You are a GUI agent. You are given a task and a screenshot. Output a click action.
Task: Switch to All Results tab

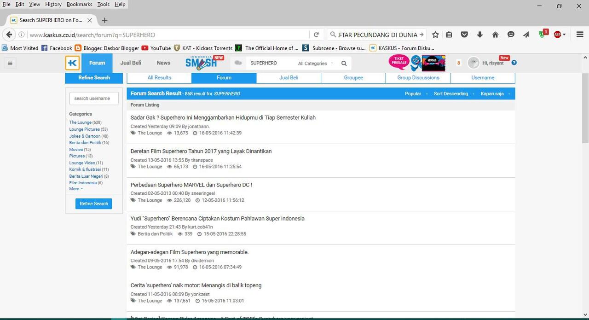click(x=159, y=78)
